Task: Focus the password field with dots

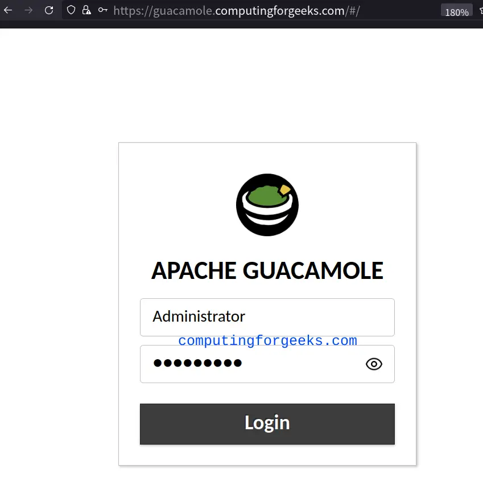Action: [x=267, y=364]
